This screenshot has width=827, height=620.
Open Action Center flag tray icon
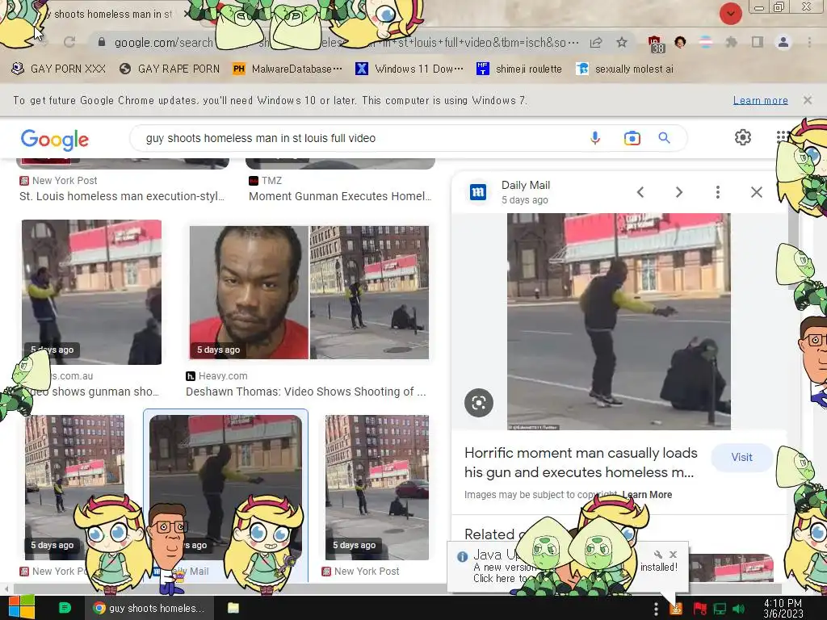pos(699,609)
